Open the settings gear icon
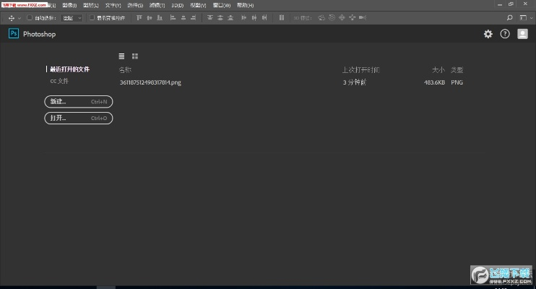The width and height of the screenshot is (536, 289). (x=488, y=34)
